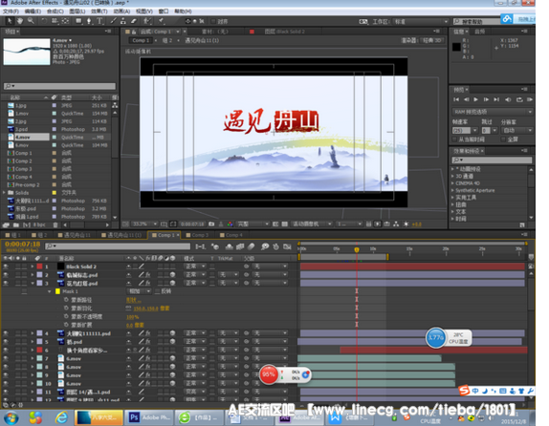Image resolution: width=549 pixels, height=426 pixels.
Task: Delete selected project item with trash icon
Action: click(x=55, y=224)
